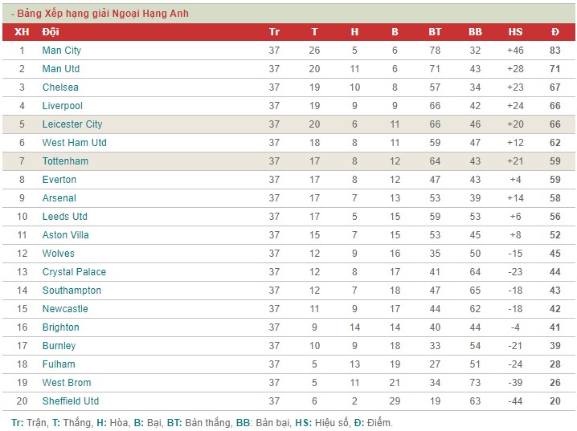Click the Liverpool team link
Screen dimensions: 577x431
(62, 106)
